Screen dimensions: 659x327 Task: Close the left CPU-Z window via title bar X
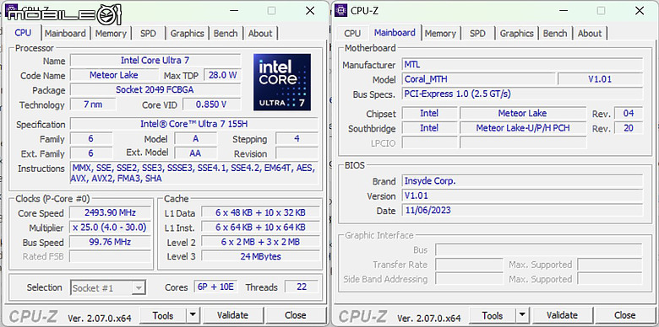[x=310, y=11]
